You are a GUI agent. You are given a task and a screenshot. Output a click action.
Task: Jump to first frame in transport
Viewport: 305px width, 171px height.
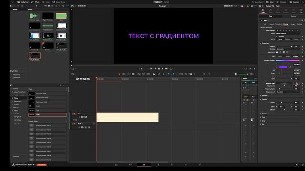click(152, 69)
